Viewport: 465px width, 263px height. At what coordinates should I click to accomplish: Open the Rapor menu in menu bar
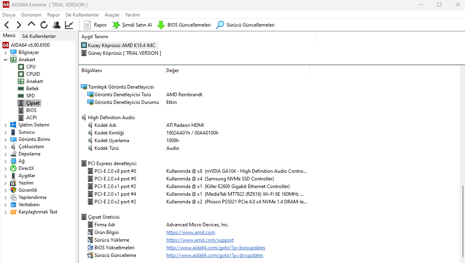click(53, 15)
